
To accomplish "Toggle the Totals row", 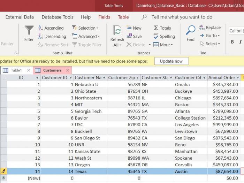I will tap(162, 28).
